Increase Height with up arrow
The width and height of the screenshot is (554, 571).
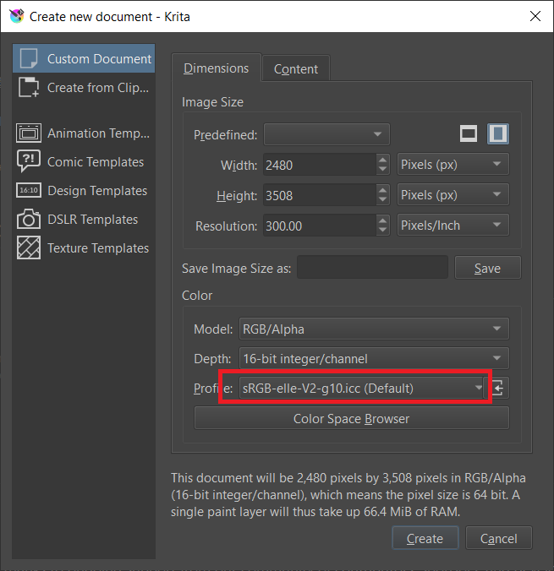[382, 190]
